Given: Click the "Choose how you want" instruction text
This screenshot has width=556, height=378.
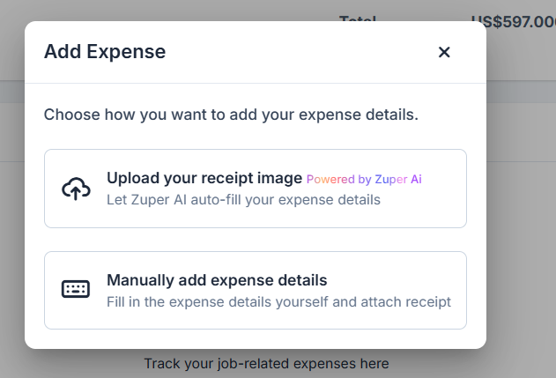Looking at the screenshot, I should point(231,115).
